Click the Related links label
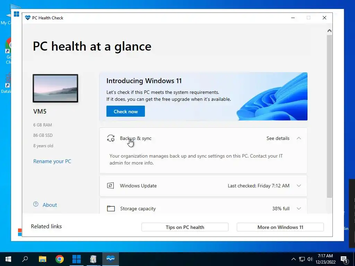This screenshot has width=355, height=266. [46, 227]
